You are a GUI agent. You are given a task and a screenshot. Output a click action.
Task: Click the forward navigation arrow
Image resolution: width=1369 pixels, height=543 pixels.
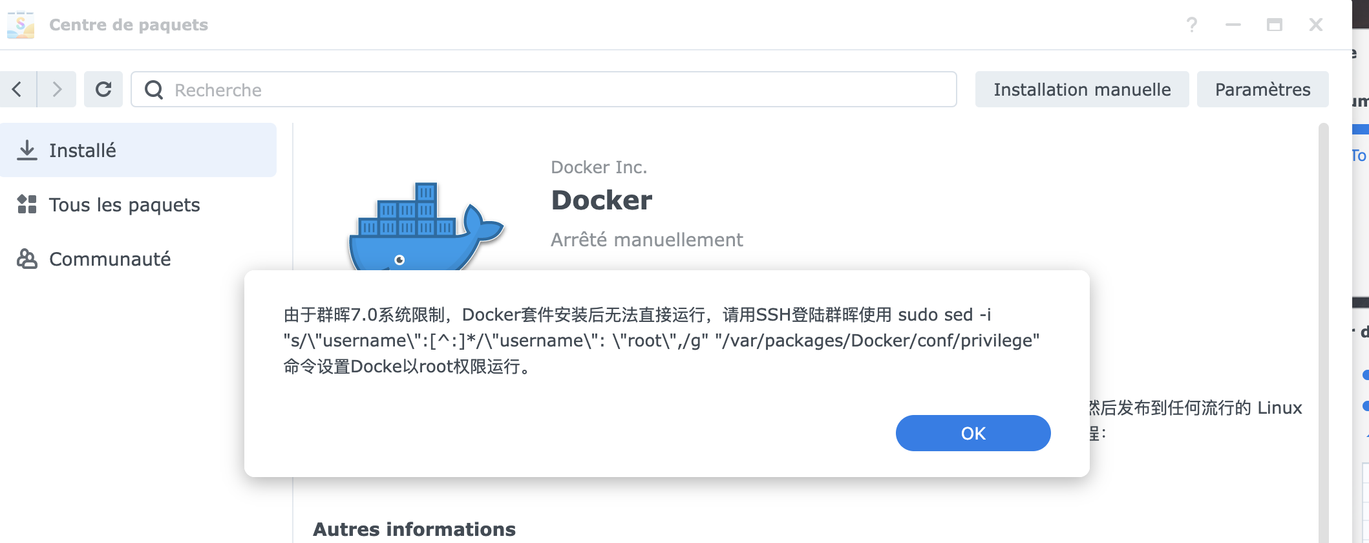57,89
